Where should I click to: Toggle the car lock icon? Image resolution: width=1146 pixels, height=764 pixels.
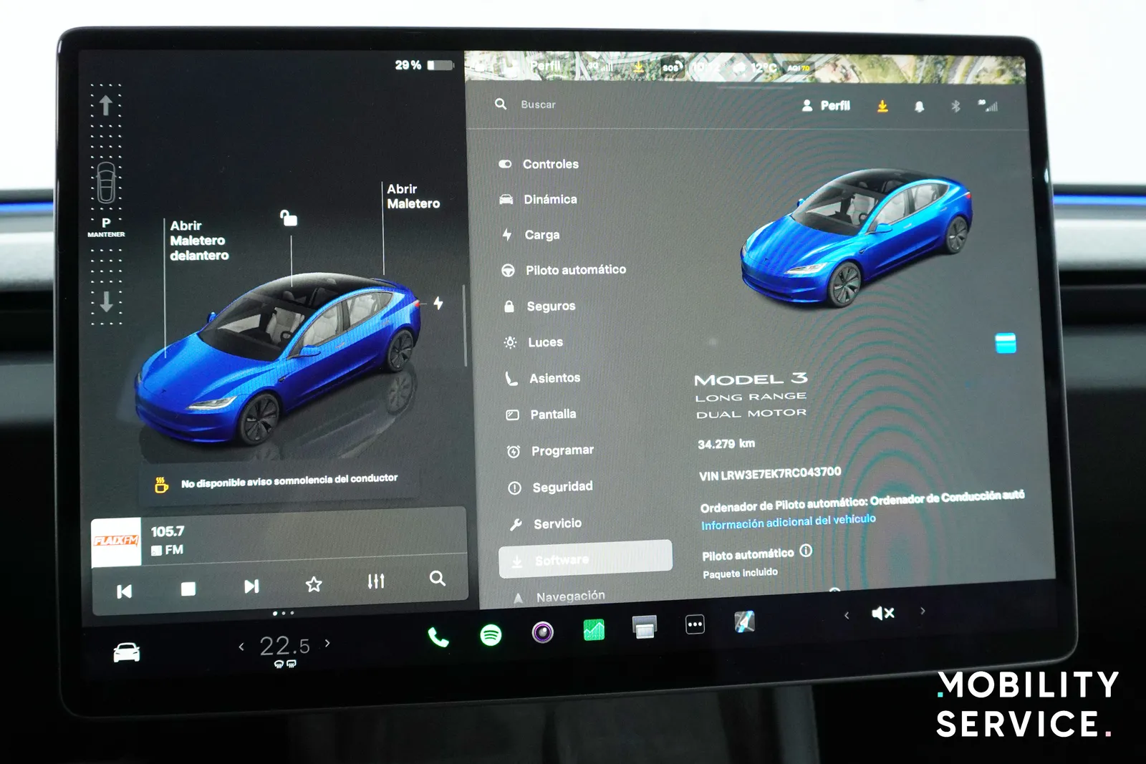point(288,218)
